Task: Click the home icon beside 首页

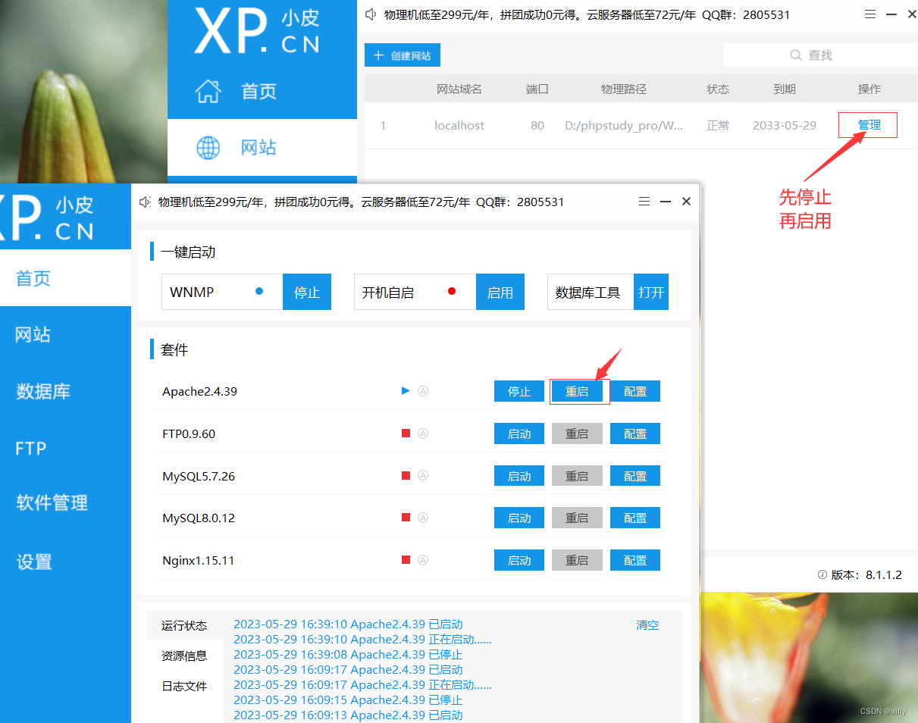Action: (x=208, y=89)
